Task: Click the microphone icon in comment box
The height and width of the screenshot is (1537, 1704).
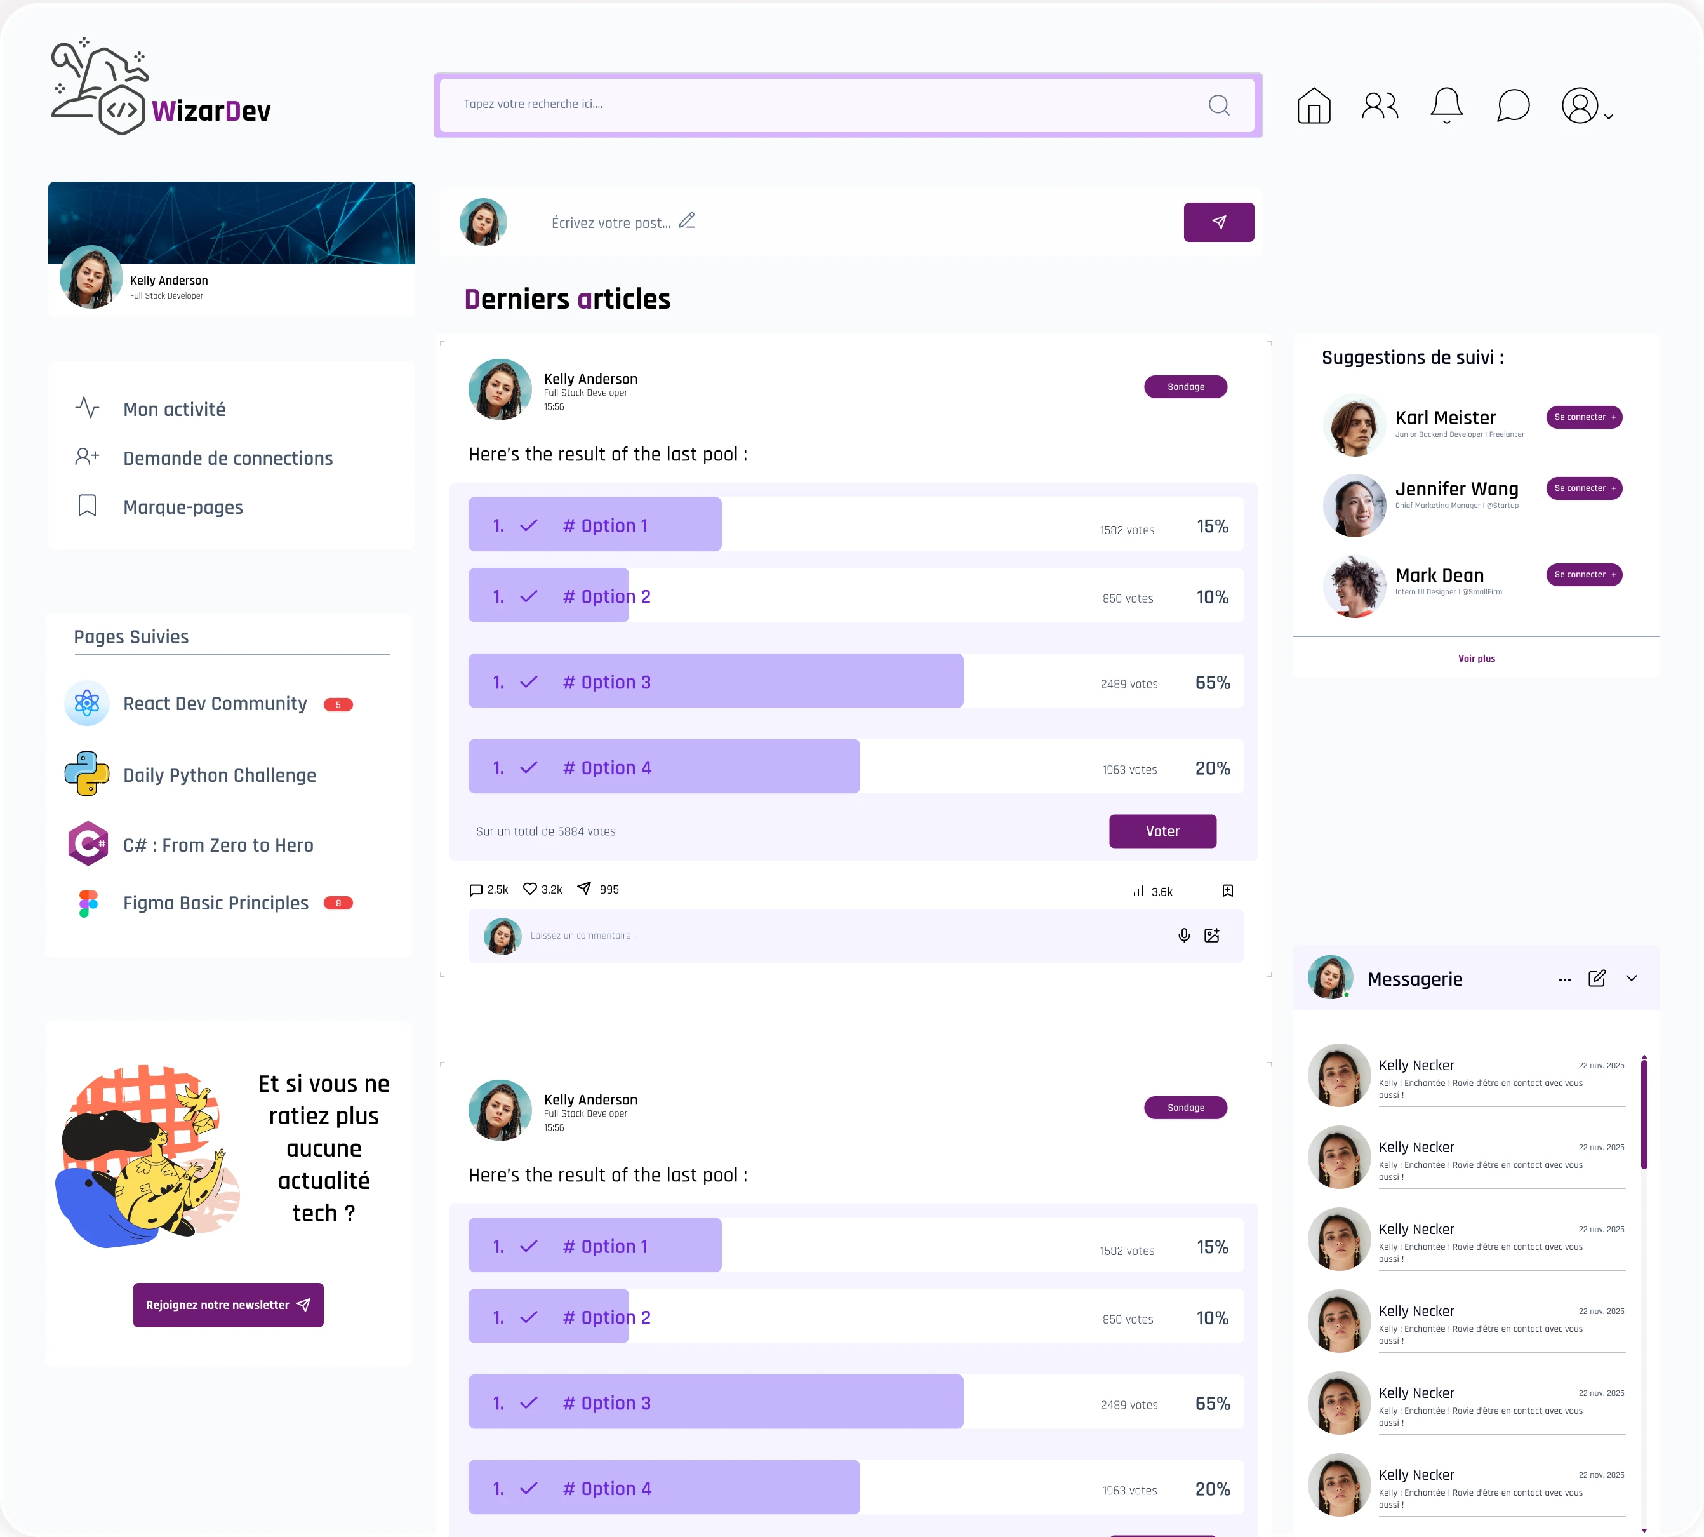Action: 1183,935
